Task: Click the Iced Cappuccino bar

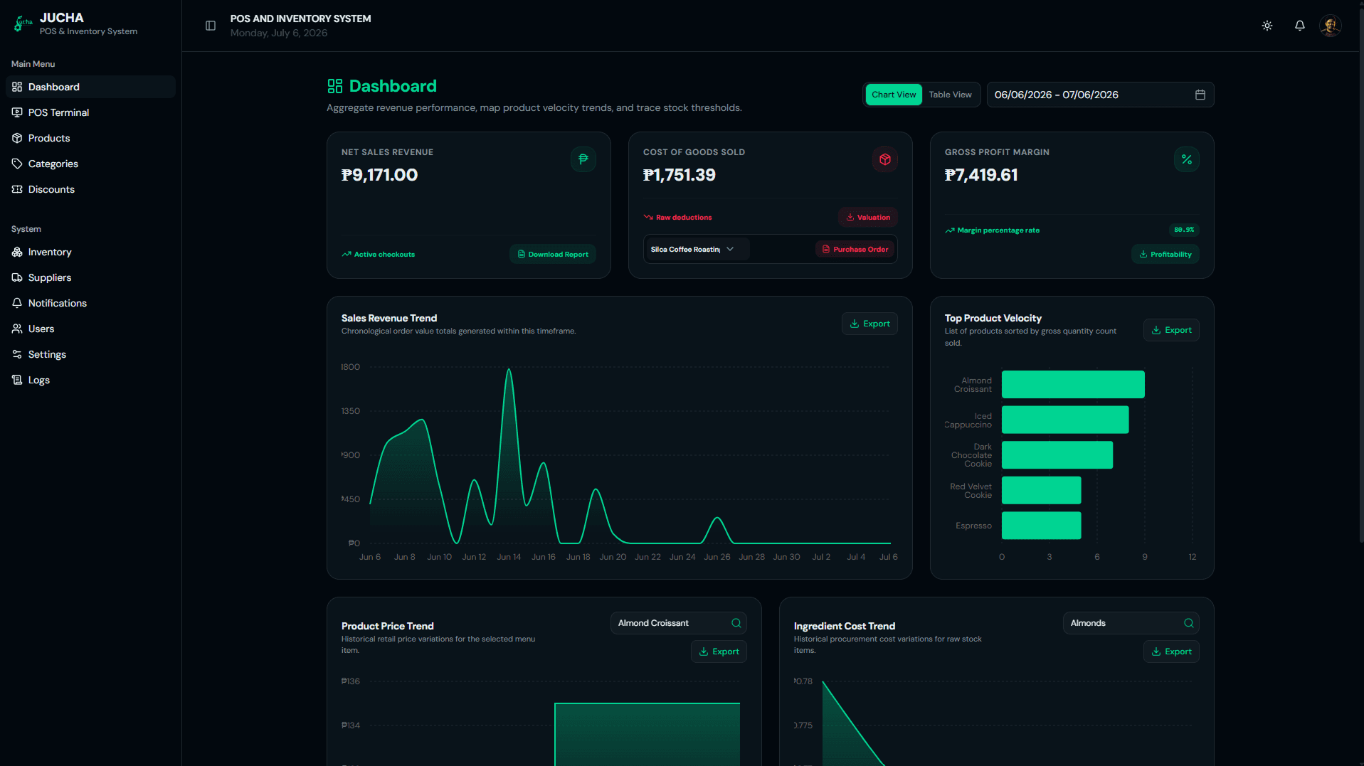Action: point(1065,420)
